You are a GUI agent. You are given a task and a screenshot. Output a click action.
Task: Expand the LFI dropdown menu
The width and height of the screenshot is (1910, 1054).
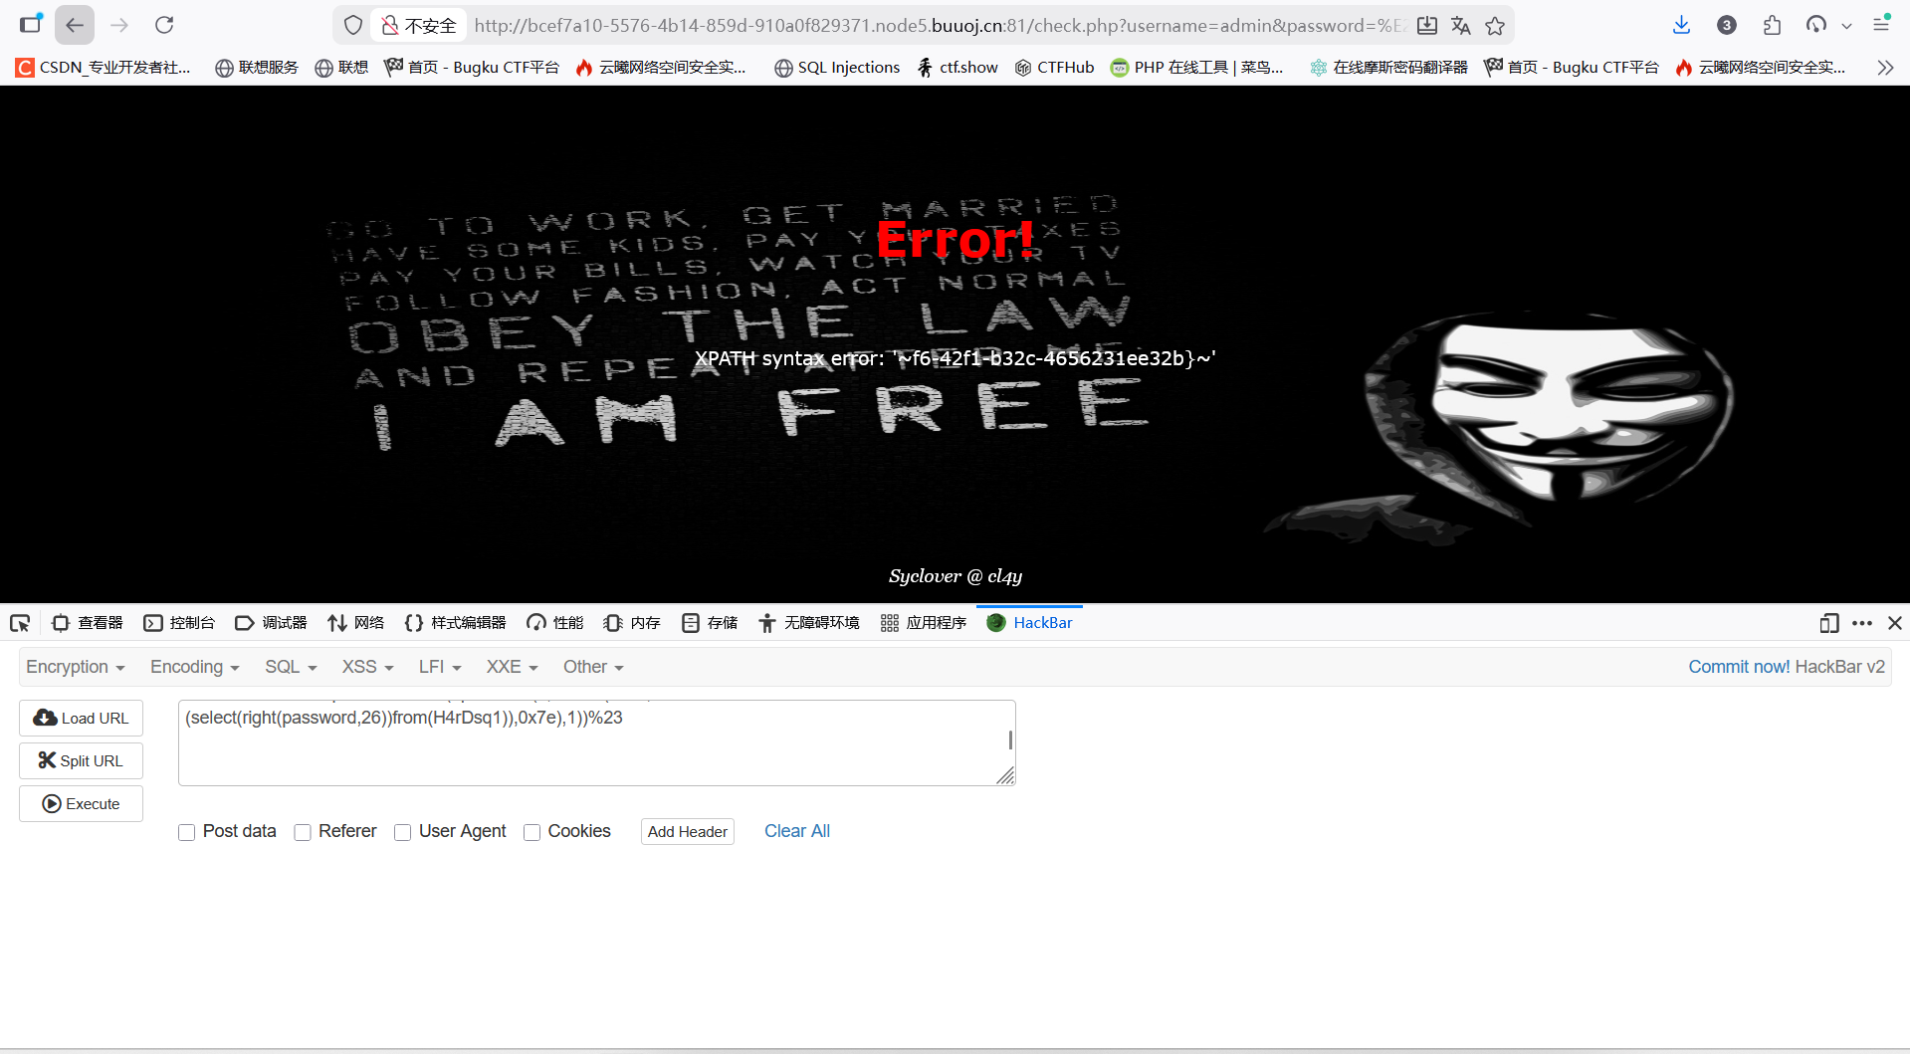(x=440, y=667)
